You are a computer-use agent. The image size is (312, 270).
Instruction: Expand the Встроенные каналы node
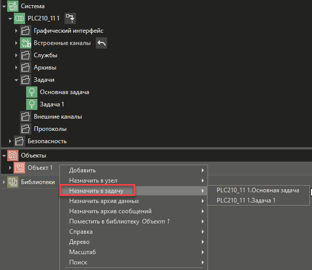16,43
